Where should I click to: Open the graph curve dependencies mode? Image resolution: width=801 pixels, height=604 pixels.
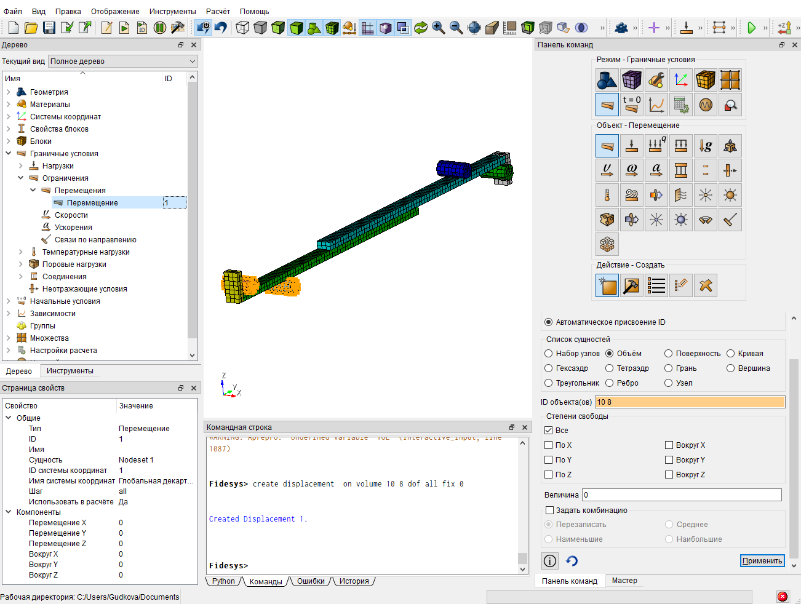pos(656,105)
